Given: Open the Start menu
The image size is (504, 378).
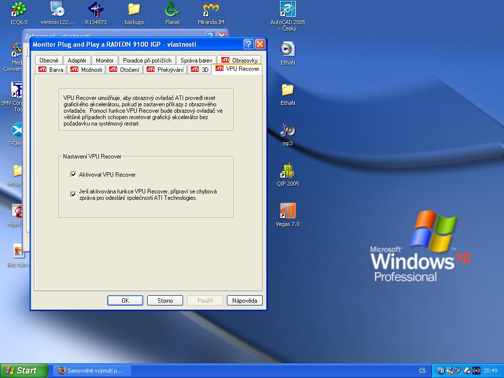Looking at the screenshot, I should pos(24,371).
